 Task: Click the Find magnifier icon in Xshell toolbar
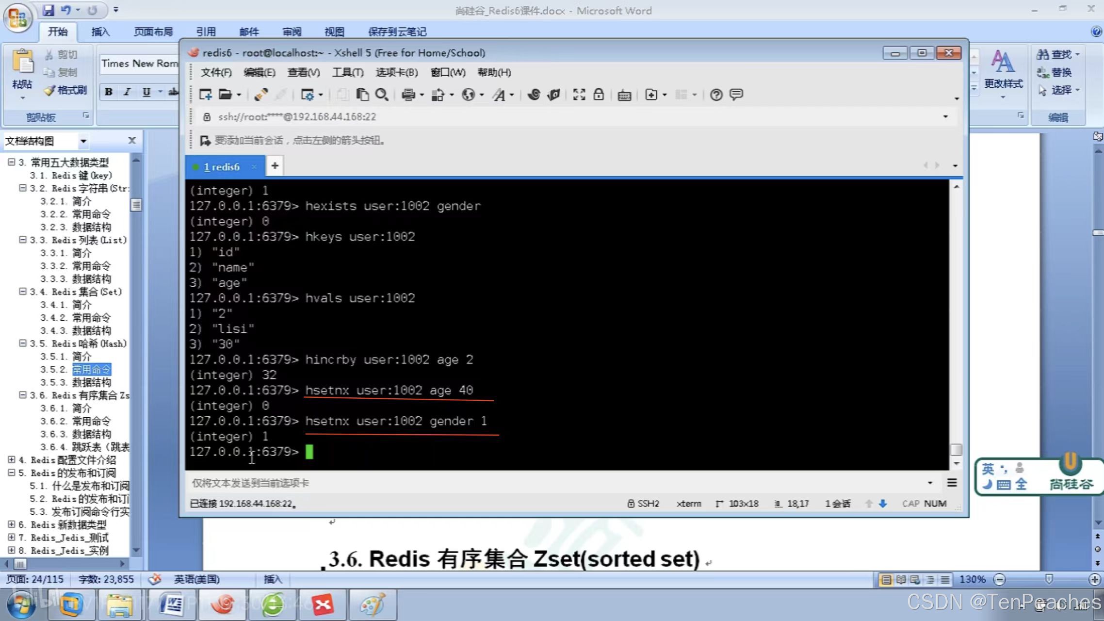pos(382,95)
